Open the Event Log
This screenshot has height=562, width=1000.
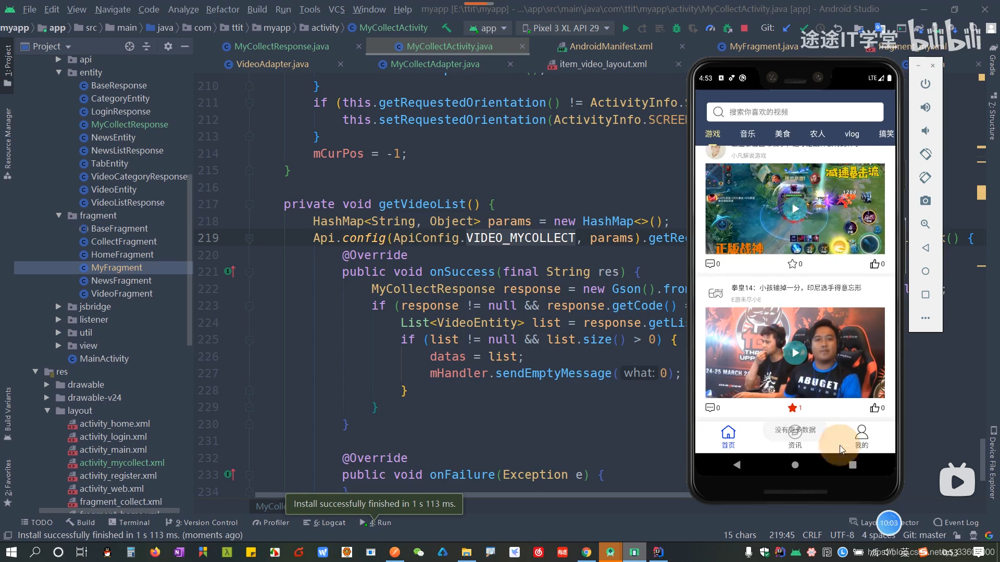click(x=956, y=522)
